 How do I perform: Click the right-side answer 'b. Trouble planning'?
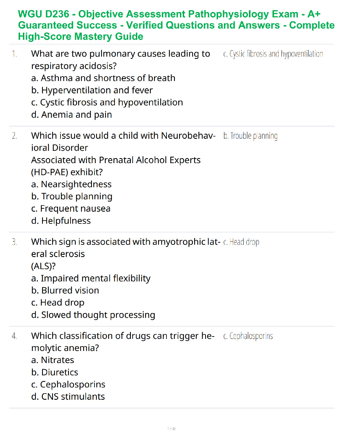[250, 136]
